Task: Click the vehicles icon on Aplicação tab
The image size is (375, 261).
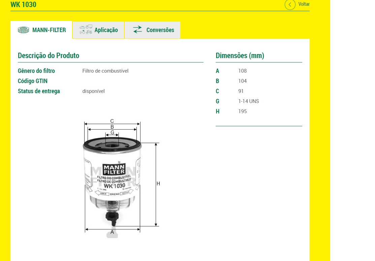Action: click(86, 30)
